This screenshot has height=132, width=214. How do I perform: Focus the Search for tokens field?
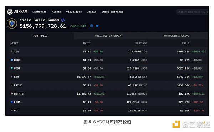[193, 12]
